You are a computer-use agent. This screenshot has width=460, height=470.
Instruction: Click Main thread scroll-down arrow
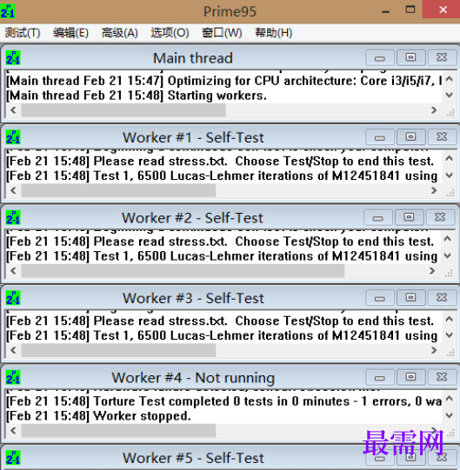(x=450, y=96)
